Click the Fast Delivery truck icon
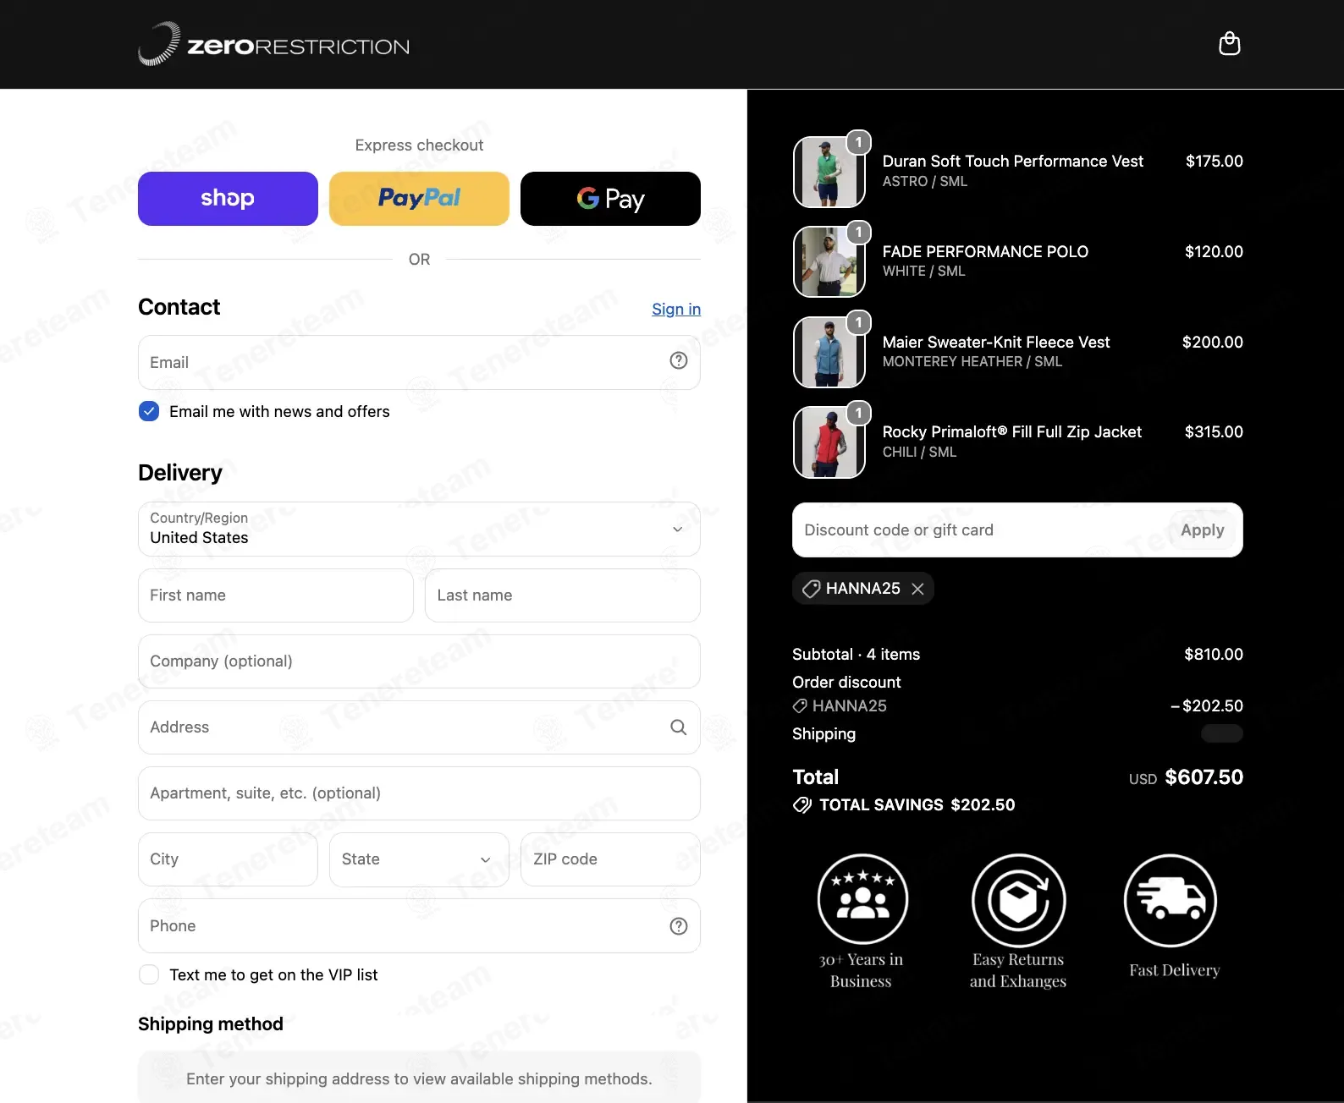The image size is (1344, 1103). [x=1170, y=901]
